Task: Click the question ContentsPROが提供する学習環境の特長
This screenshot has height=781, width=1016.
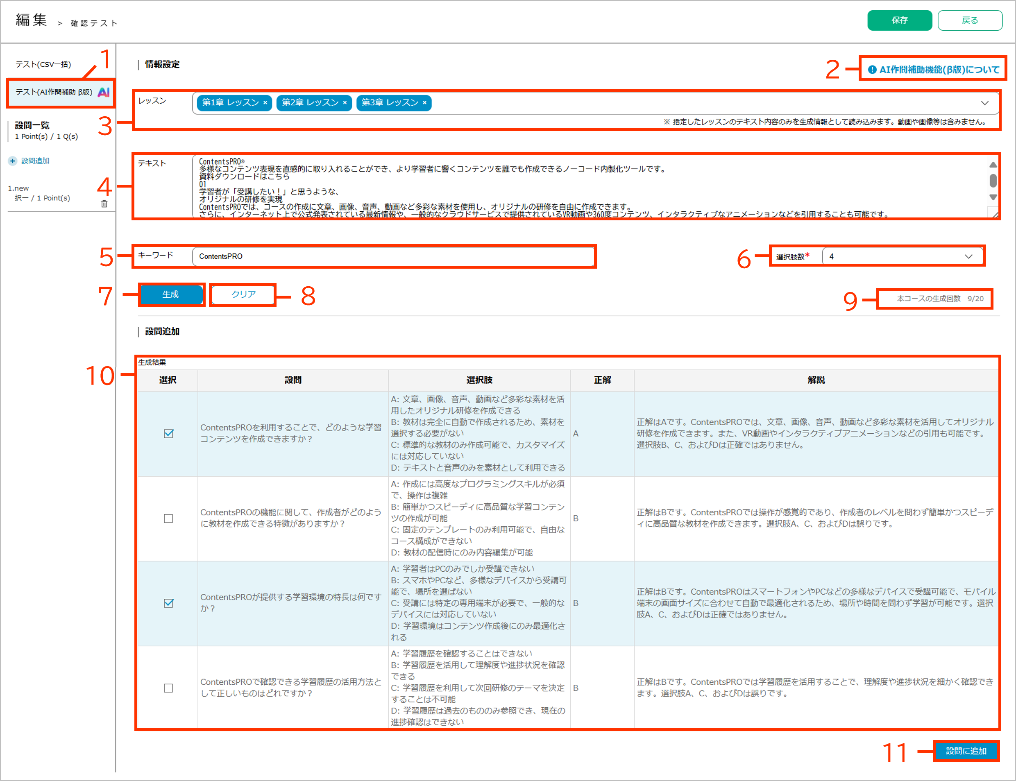Action: 290,603
